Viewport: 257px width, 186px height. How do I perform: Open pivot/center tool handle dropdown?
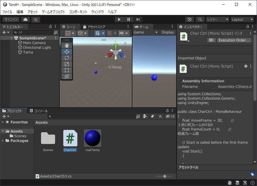(x=70, y=33)
